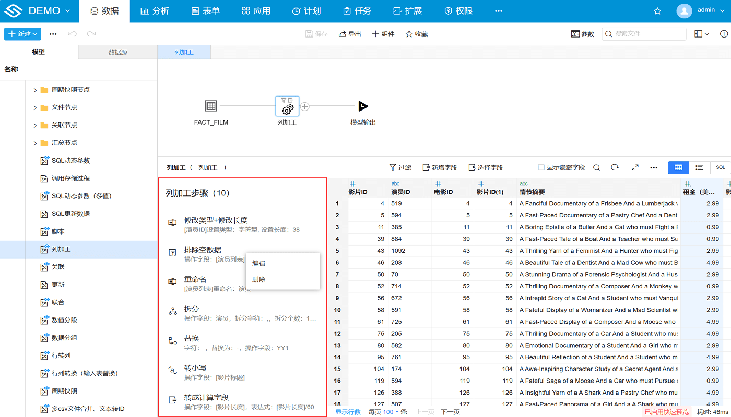Viewport: 731px width, 417px height.
Task: Click the 列加工 gear node in canvas
Action: [287, 106]
